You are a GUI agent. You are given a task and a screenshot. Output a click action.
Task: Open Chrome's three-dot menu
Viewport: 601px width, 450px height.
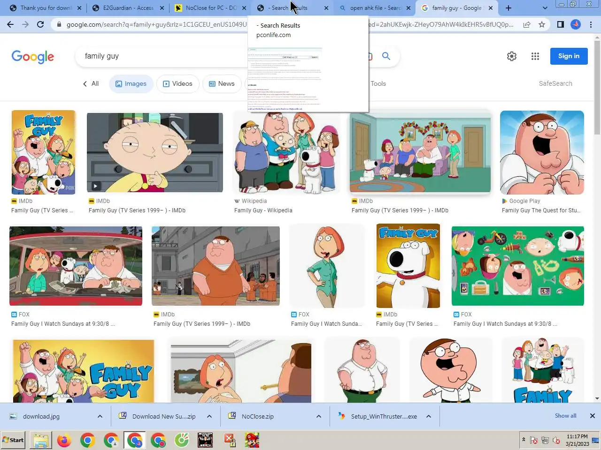click(591, 24)
